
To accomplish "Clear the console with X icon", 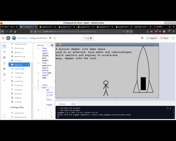I will click(x=170, y=108).
